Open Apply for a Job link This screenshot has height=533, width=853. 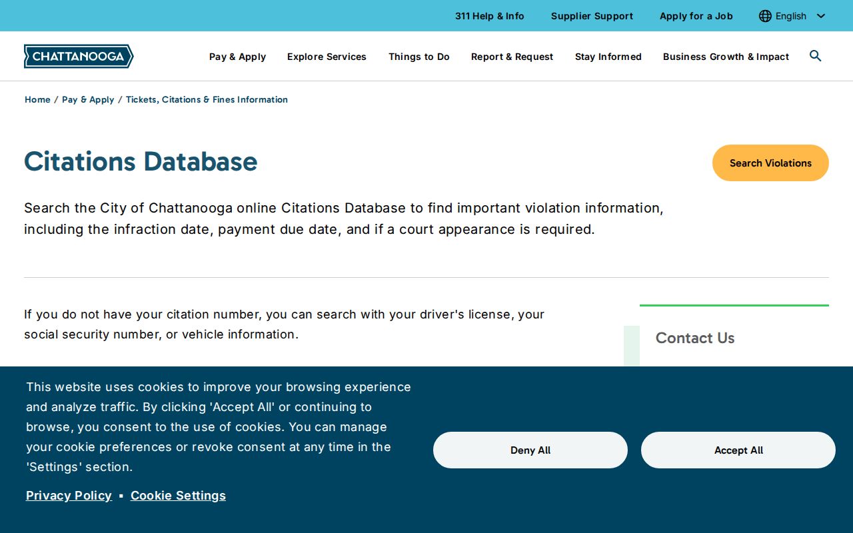[696, 16]
